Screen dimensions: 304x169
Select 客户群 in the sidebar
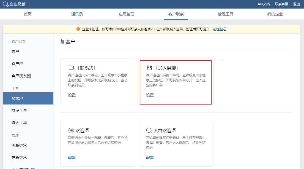coord(17,64)
